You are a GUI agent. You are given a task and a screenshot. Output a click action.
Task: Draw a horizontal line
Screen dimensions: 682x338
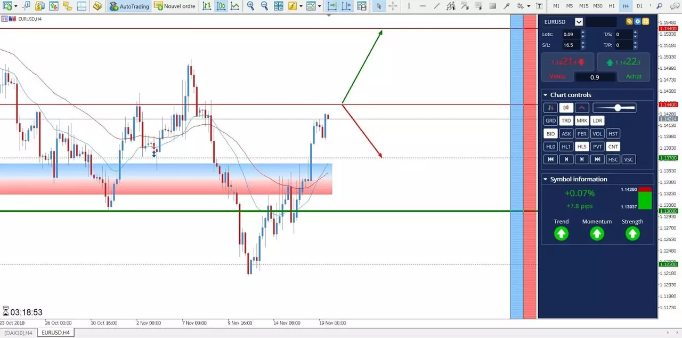pos(423,6)
